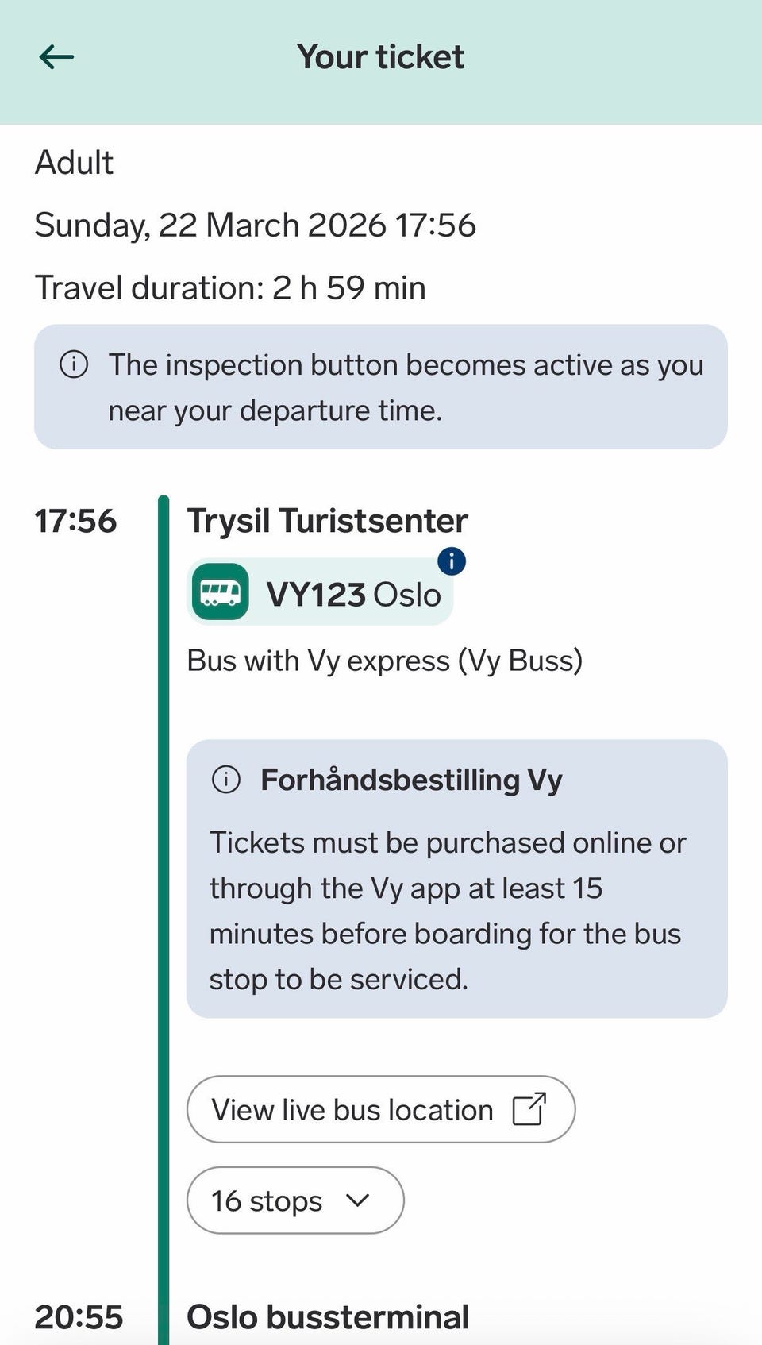Screen dimensions: 762x1345
Task: Click info icon beside Forhåndsbestilling Vy
Action: point(226,780)
